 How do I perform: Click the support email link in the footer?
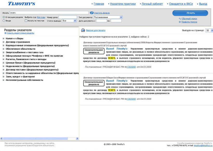pyautogui.click(x=203, y=146)
